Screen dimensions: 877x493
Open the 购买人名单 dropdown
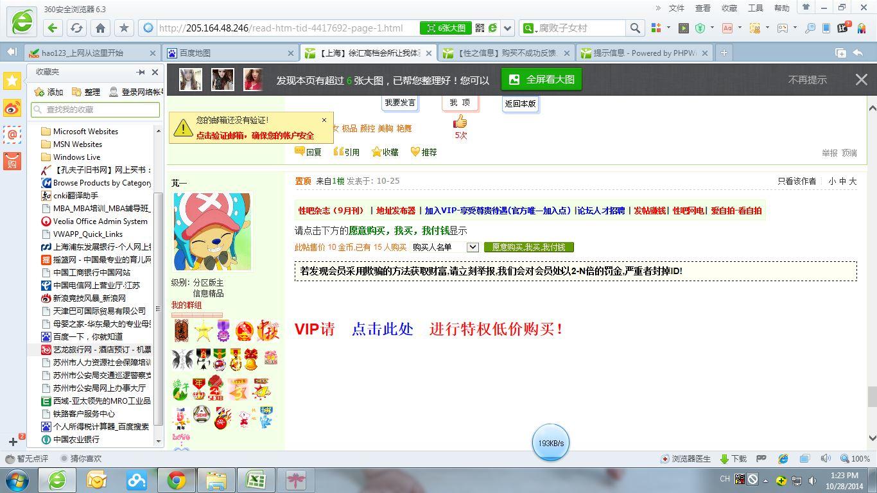point(473,246)
